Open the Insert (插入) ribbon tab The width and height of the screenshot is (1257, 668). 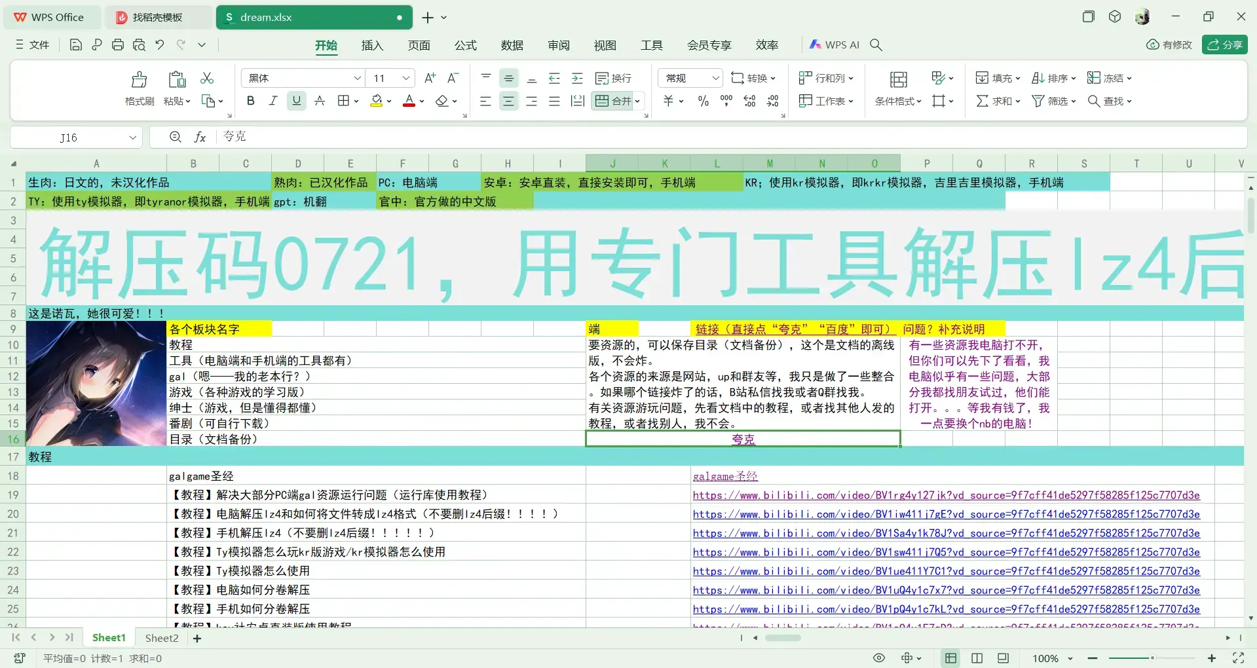372,45
